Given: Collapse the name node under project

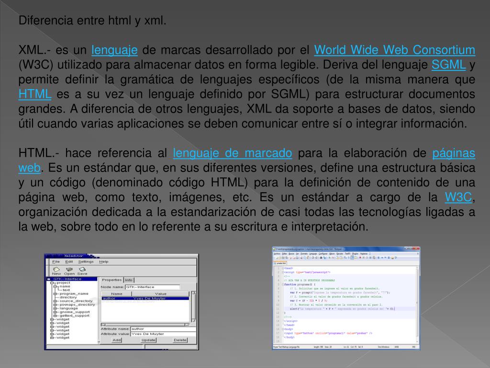Looking at the screenshot, I should [55, 287].
